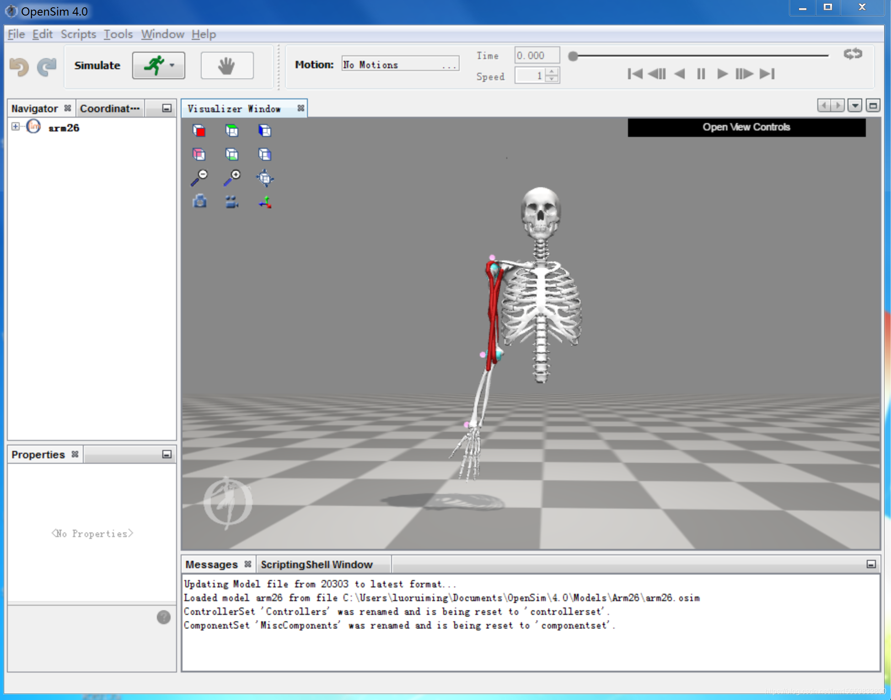Expand the arm26 model in the Navigator
Screen dimensions: 891x700
(x=15, y=127)
